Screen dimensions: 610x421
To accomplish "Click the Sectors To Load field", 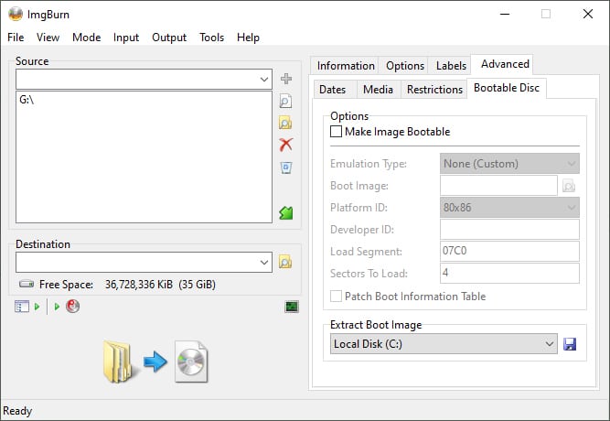I will tap(509, 273).
